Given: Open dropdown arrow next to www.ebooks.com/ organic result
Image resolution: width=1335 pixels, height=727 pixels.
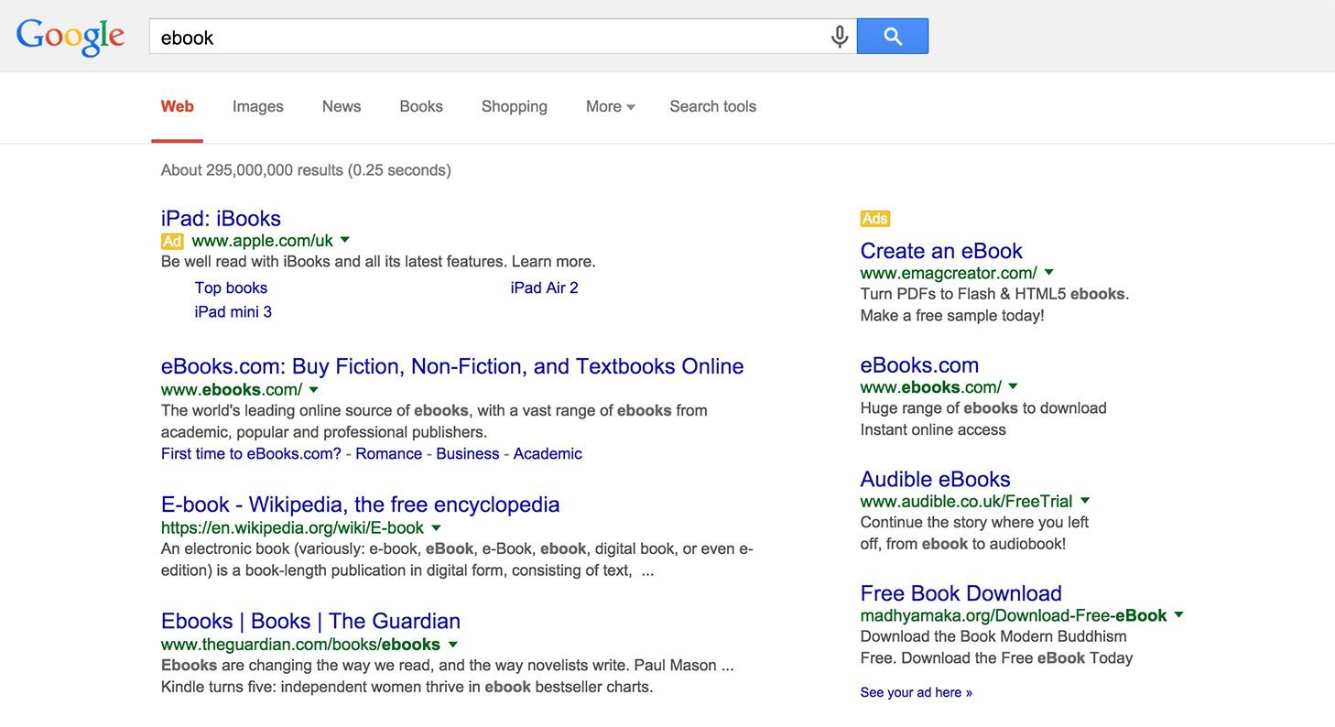Looking at the screenshot, I should click(314, 389).
